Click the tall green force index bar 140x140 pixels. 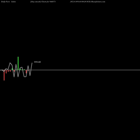(18, 63)
